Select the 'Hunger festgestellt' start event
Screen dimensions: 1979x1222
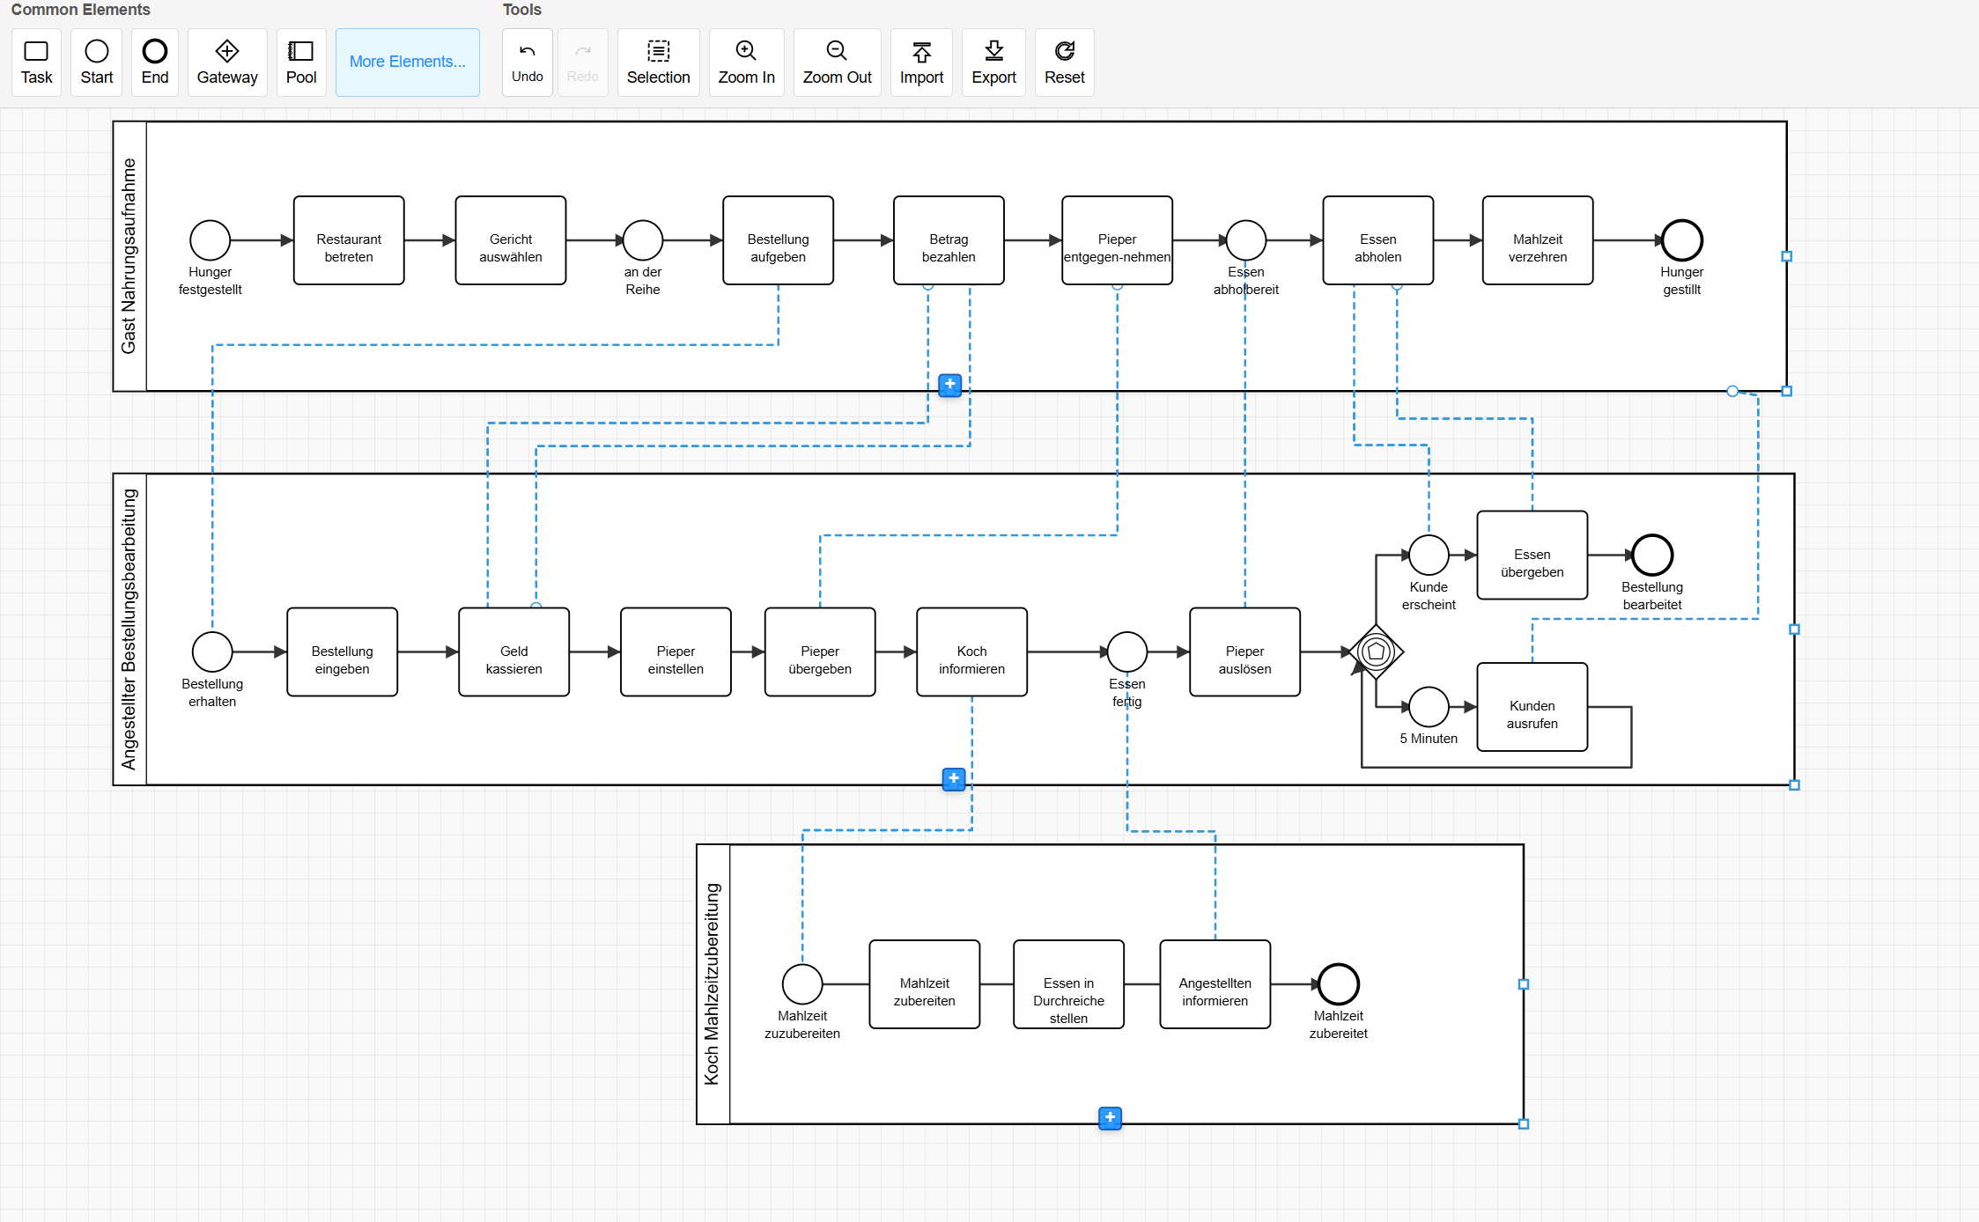pyautogui.click(x=210, y=240)
